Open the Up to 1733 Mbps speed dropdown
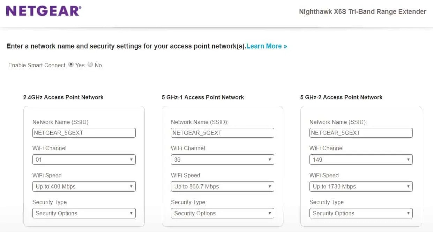 coord(361,186)
